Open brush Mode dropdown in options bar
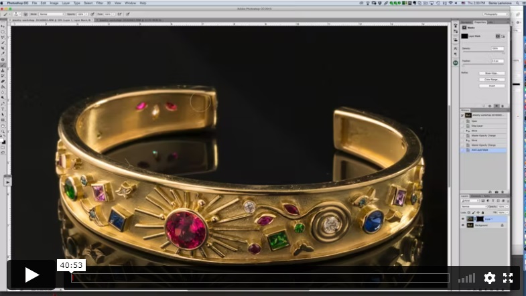The height and width of the screenshot is (296, 526). click(52, 14)
